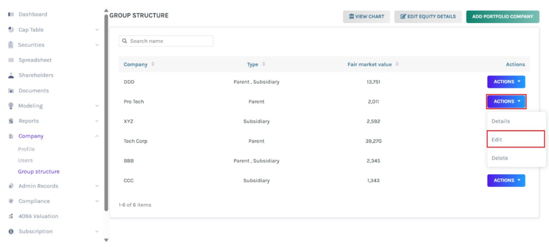Click the Cap Table pie chart icon
Viewport: 549px width, 247px height.
point(11,30)
